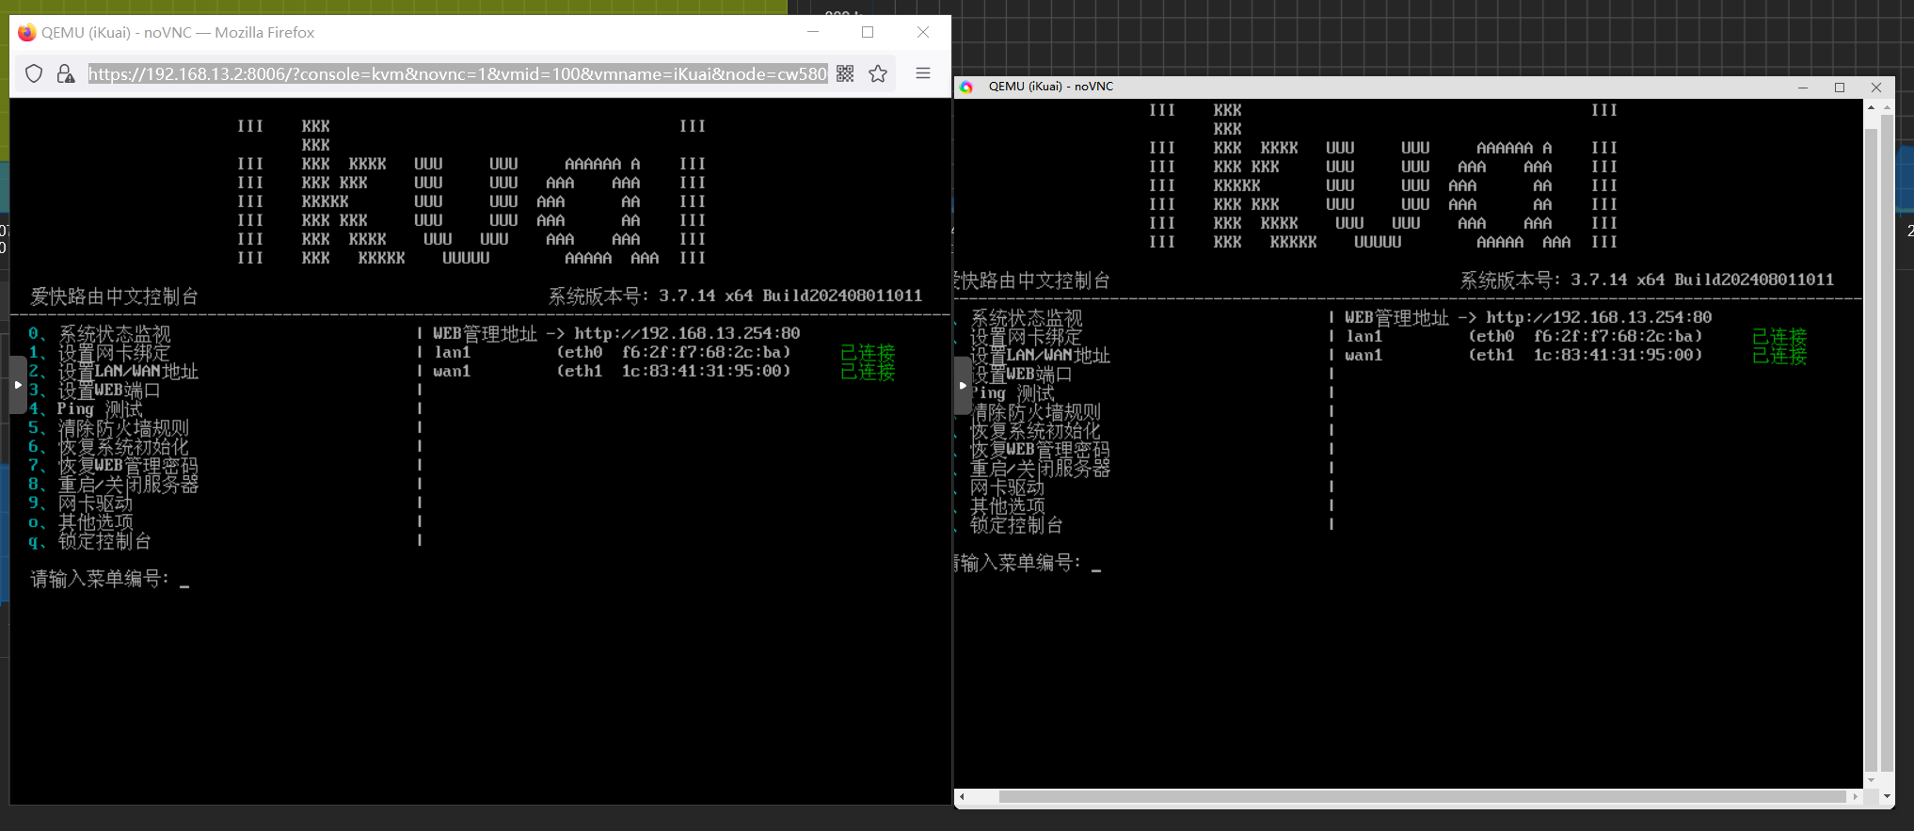This screenshot has height=831, width=1914.
Task: Click the Firefox logo icon in title bar
Action: coord(26,32)
